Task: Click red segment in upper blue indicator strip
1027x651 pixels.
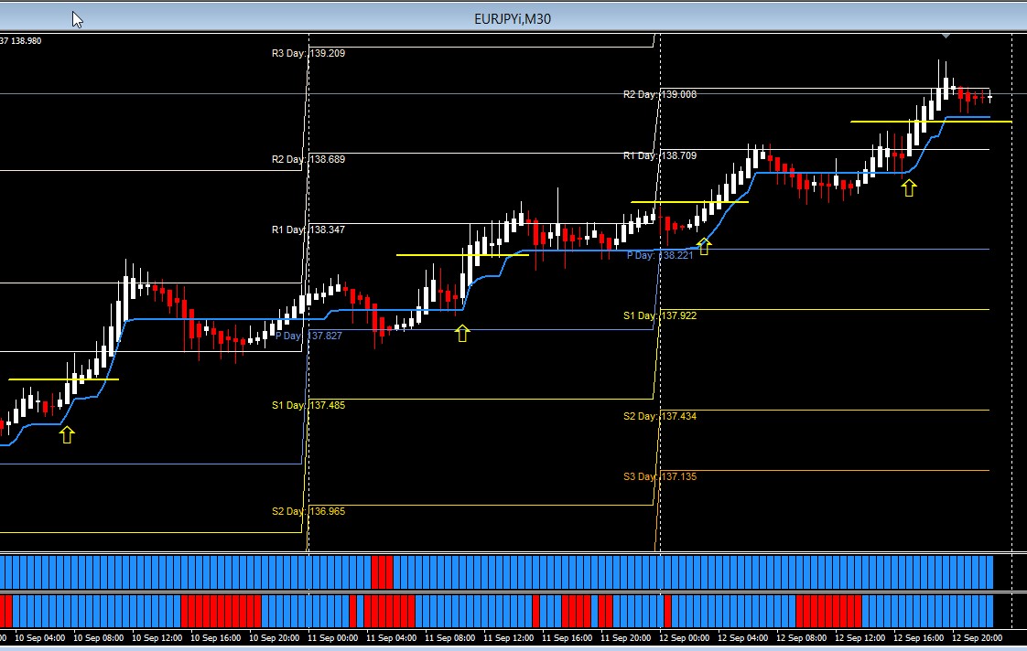Action: click(x=382, y=572)
